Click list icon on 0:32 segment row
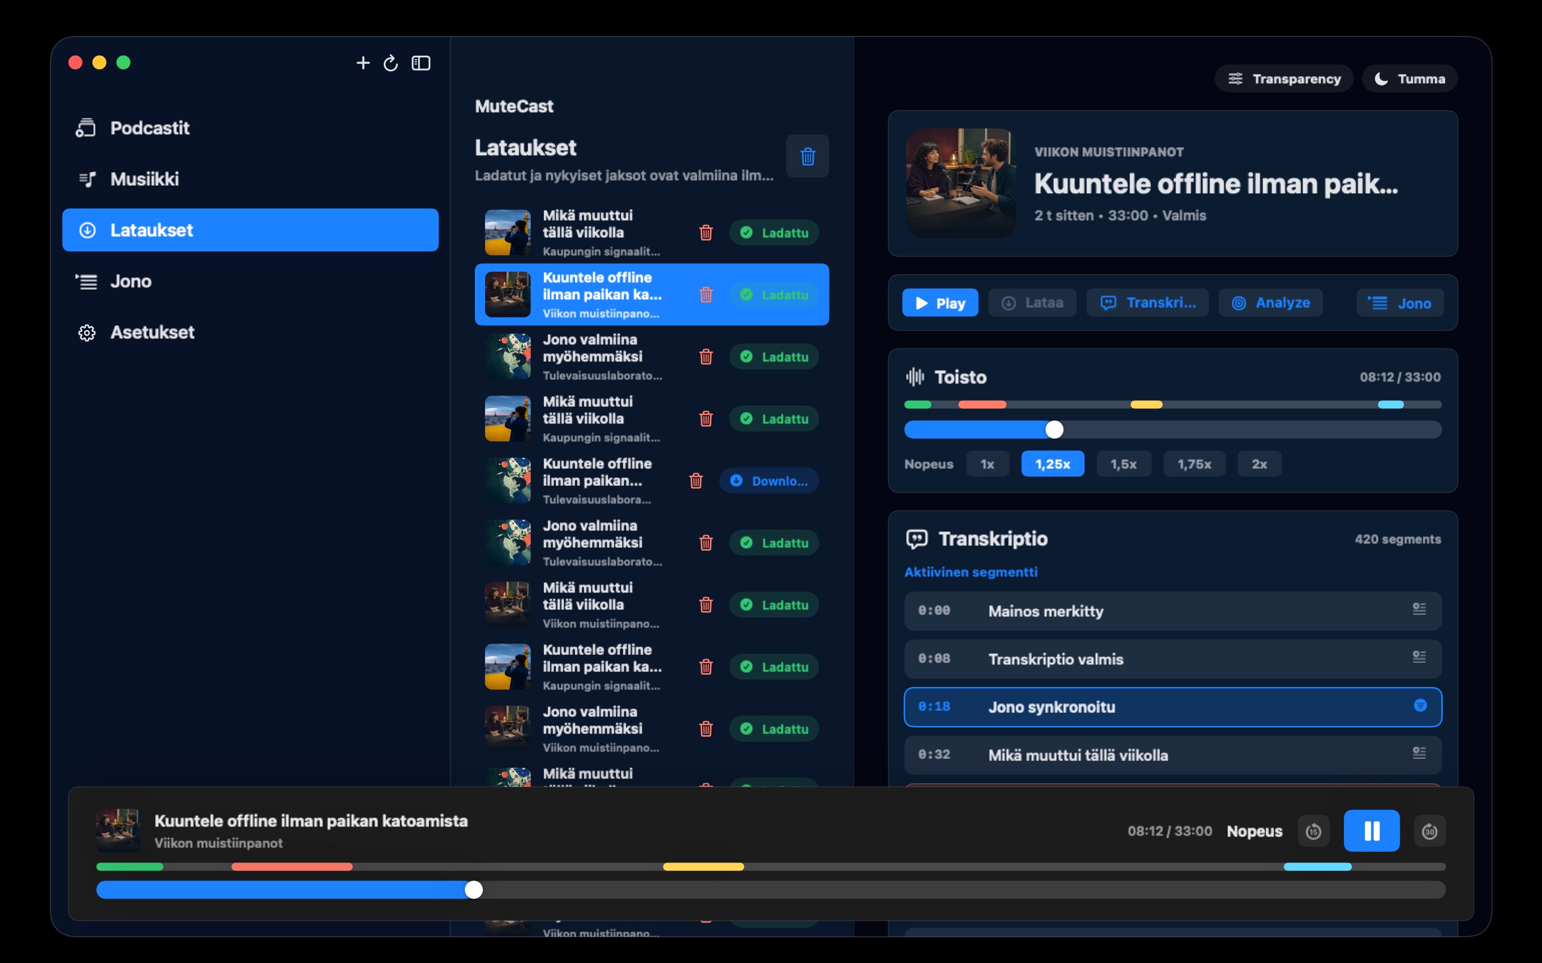Image resolution: width=1542 pixels, height=963 pixels. (1419, 753)
